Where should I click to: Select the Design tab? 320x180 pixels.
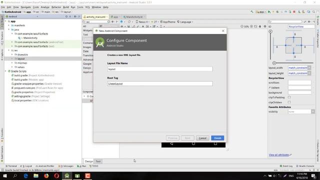click(x=89, y=161)
